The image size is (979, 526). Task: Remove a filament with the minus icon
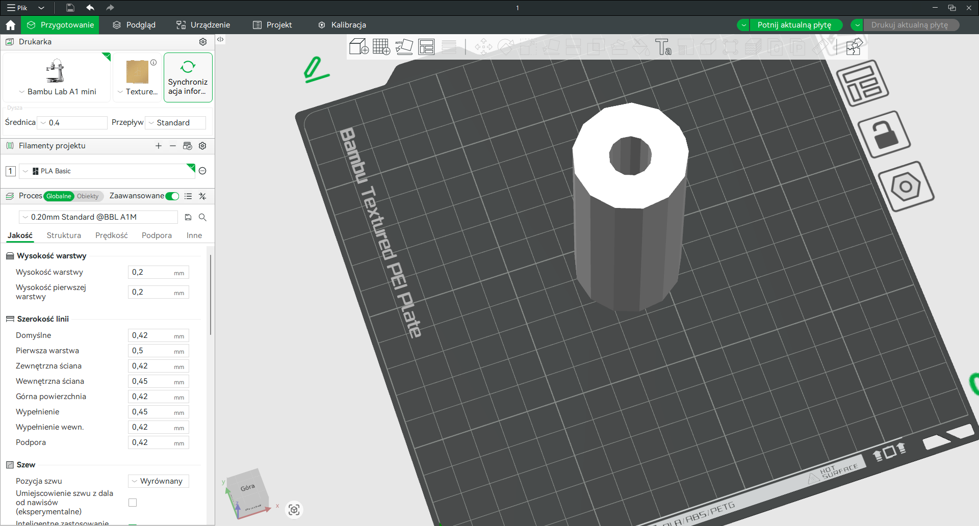pyautogui.click(x=173, y=146)
